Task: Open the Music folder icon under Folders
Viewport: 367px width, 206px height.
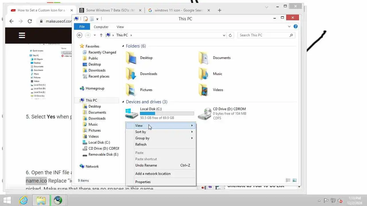Action: 204,74
